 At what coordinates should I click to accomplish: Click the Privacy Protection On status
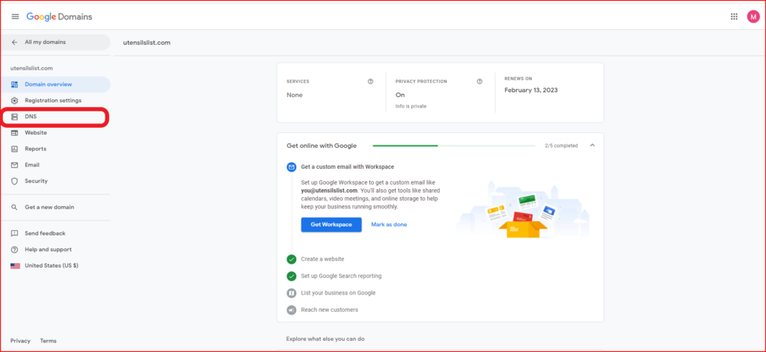pos(400,95)
